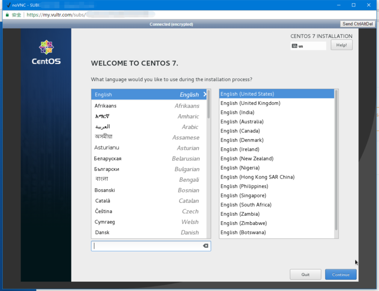Choose English (United States) locale
Viewport: 379px width, 291px height.
277,94
